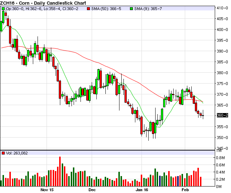Screen dimensions: 231x193
Task: Click the 'Dec' date axis label
Action: pos(92,190)
